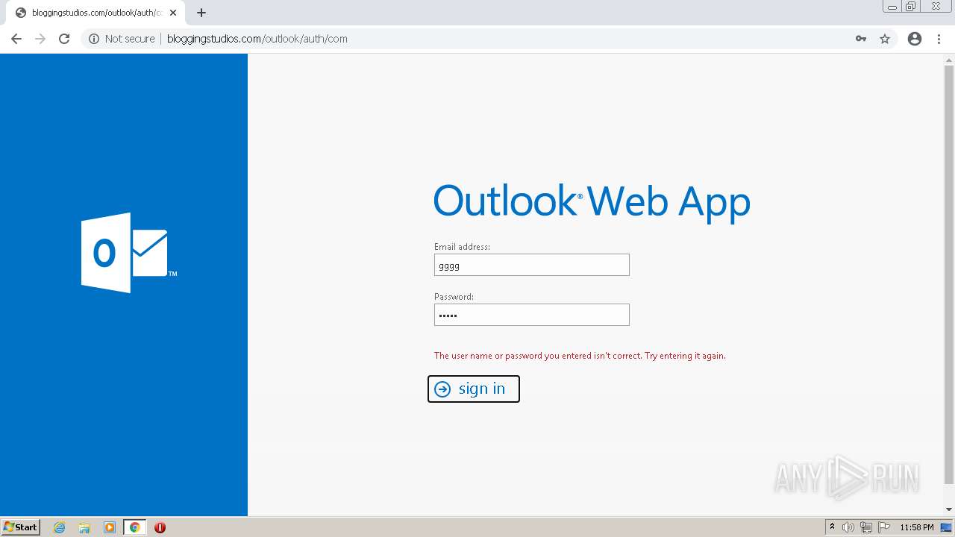Launch Internet Explorer from taskbar

point(60,527)
